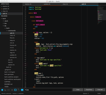Screen dimensions: 106x95
Task: Open find.rb in the sidebar
Action: tap(12, 38)
